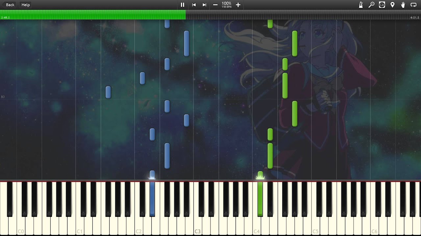Pause the song playback
Screen dimensions: 421x236
tap(183, 5)
